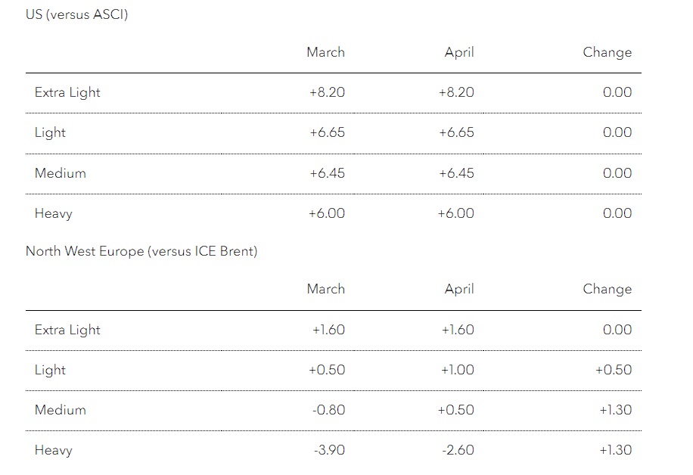Select the Change column header in US table
The width and height of the screenshot is (693, 475).
pyautogui.click(x=608, y=53)
